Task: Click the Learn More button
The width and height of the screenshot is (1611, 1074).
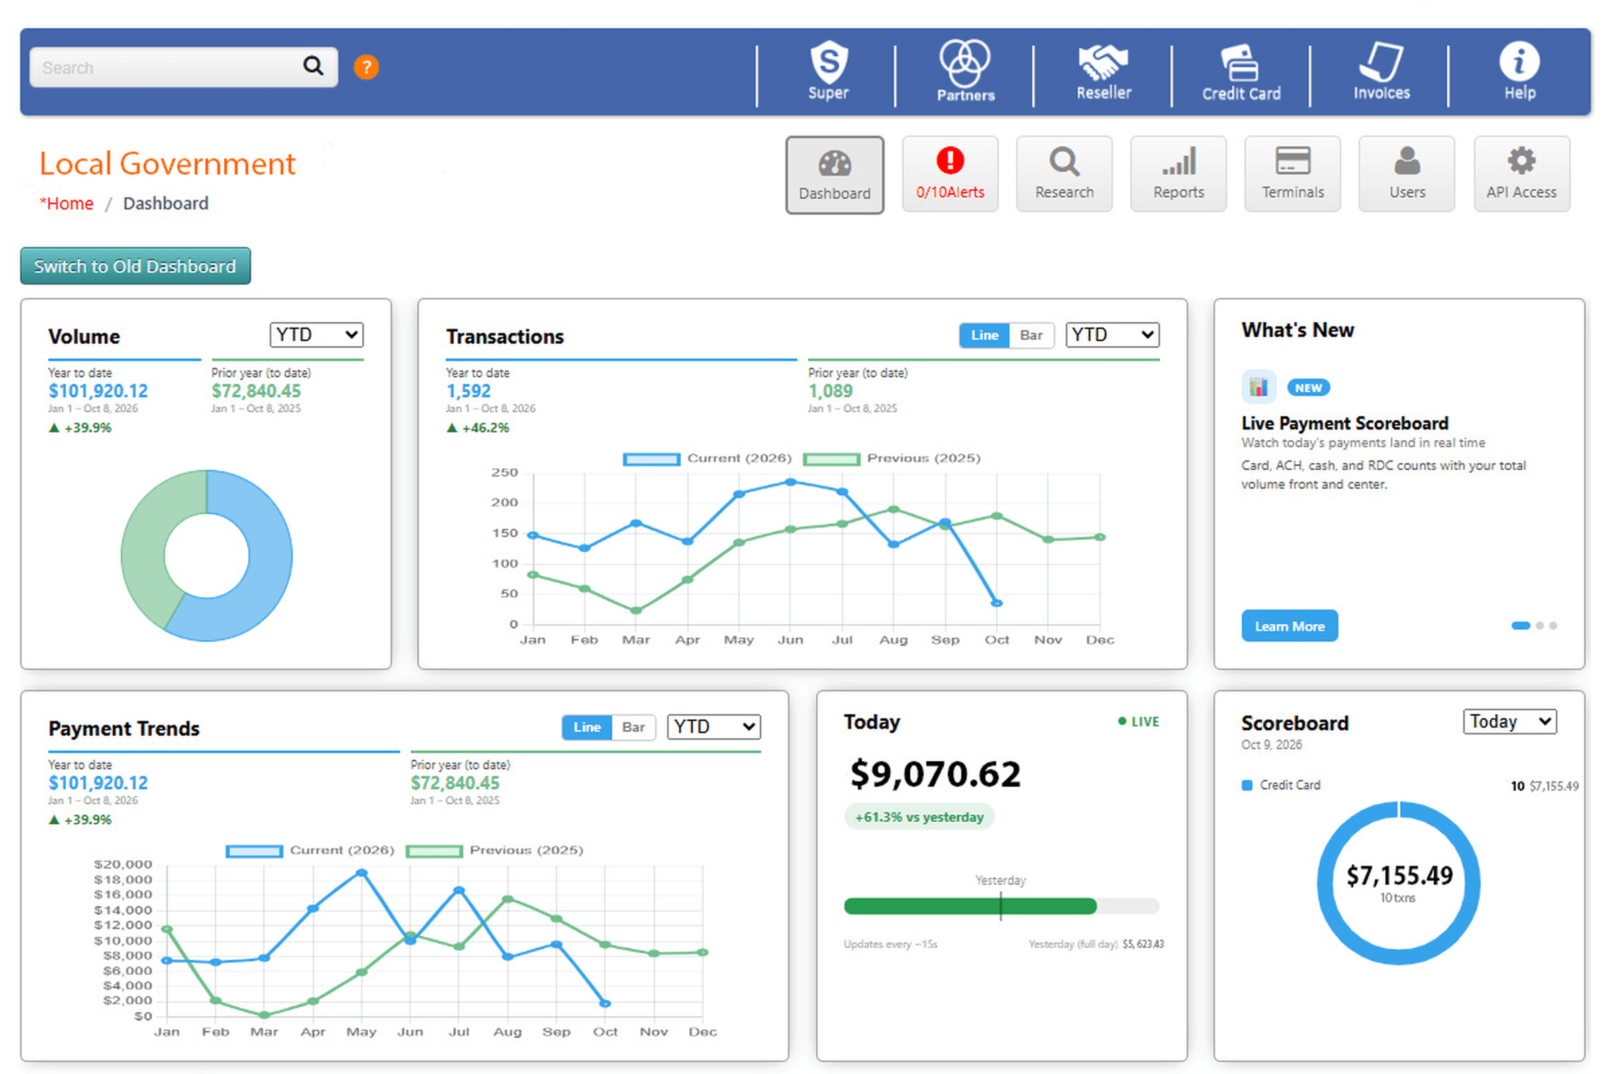Action: pyautogui.click(x=1289, y=626)
